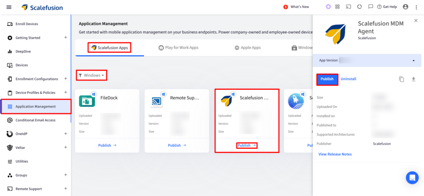Select Application Management in sidebar

[36, 106]
